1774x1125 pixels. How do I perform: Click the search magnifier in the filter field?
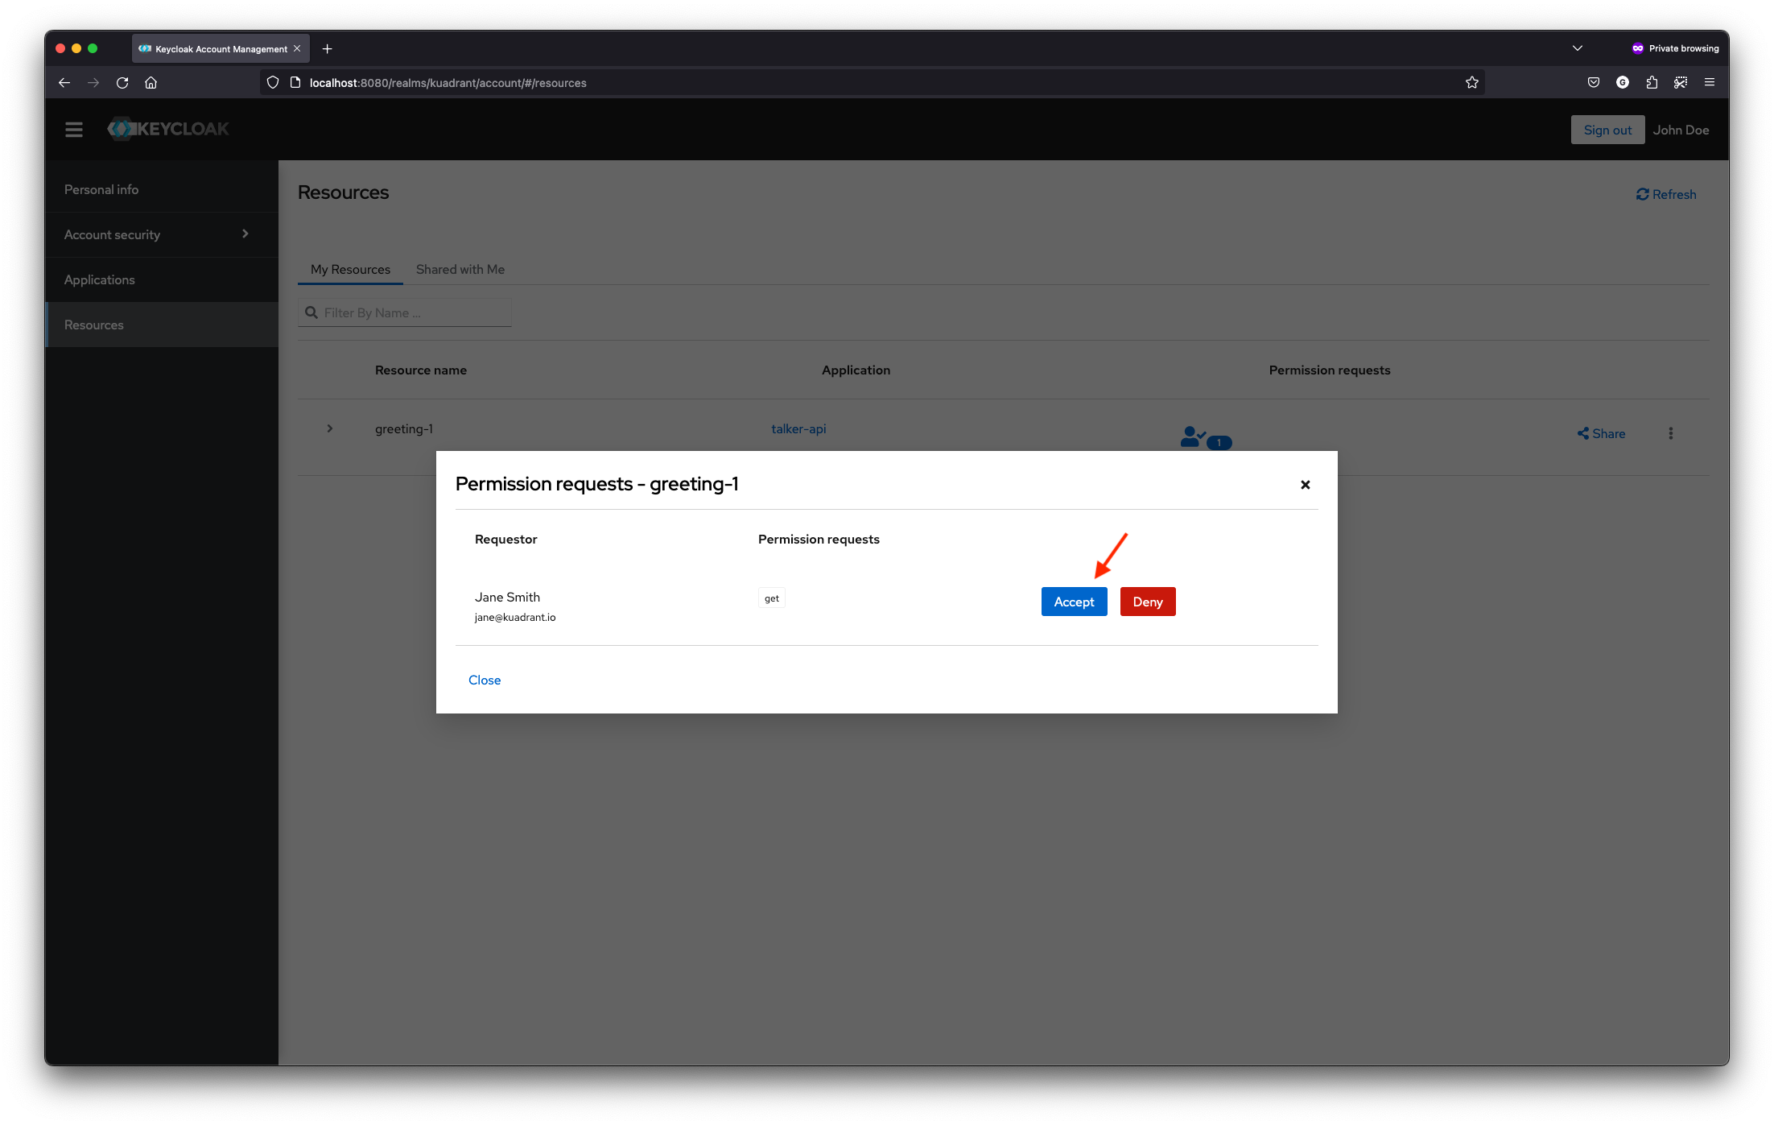(312, 312)
